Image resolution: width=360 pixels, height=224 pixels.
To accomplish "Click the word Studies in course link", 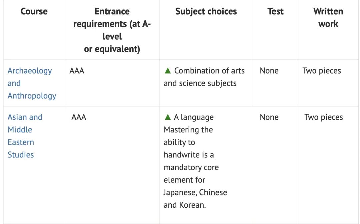I will (21, 155).
